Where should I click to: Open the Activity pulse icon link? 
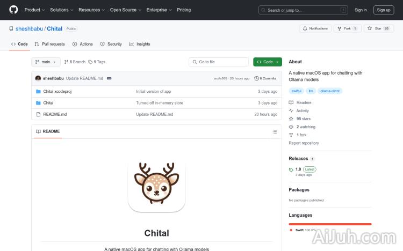click(291, 110)
